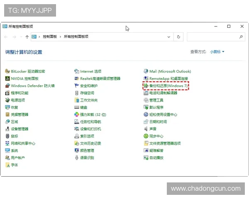Open Mail (Microsoft Outlook) icon
This screenshot has width=249, height=199.
pyautogui.click(x=146, y=71)
